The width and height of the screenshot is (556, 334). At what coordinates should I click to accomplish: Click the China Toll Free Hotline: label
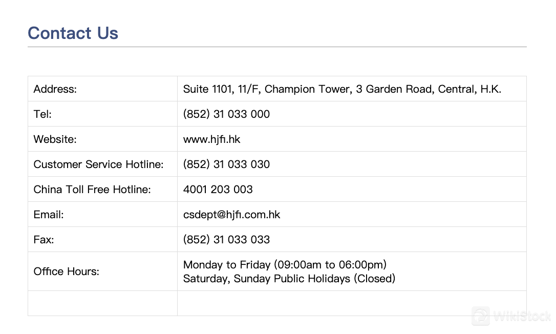coord(92,190)
